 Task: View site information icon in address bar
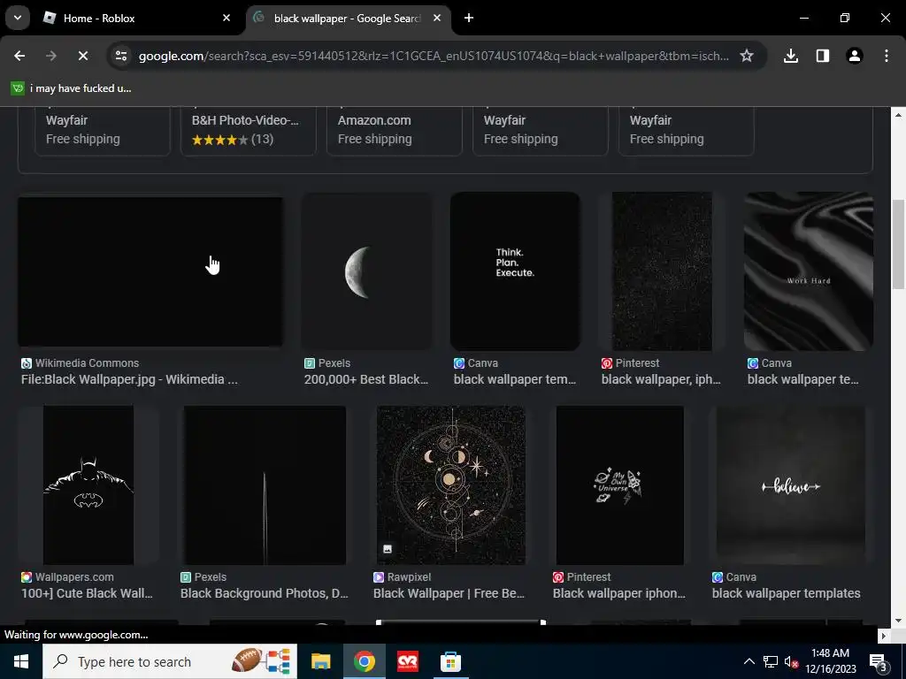(120, 56)
